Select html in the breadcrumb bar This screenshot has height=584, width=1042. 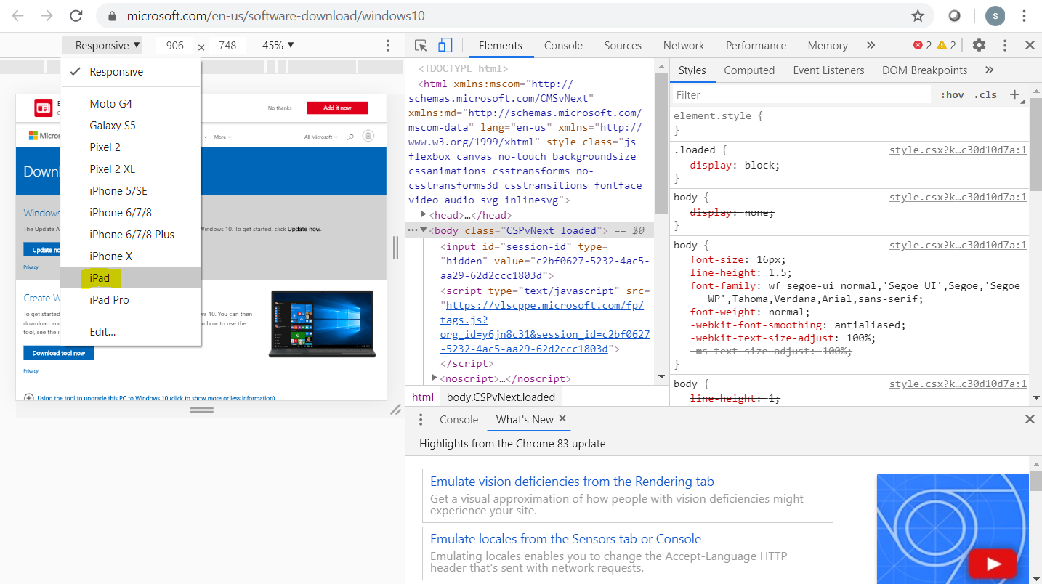tap(423, 397)
